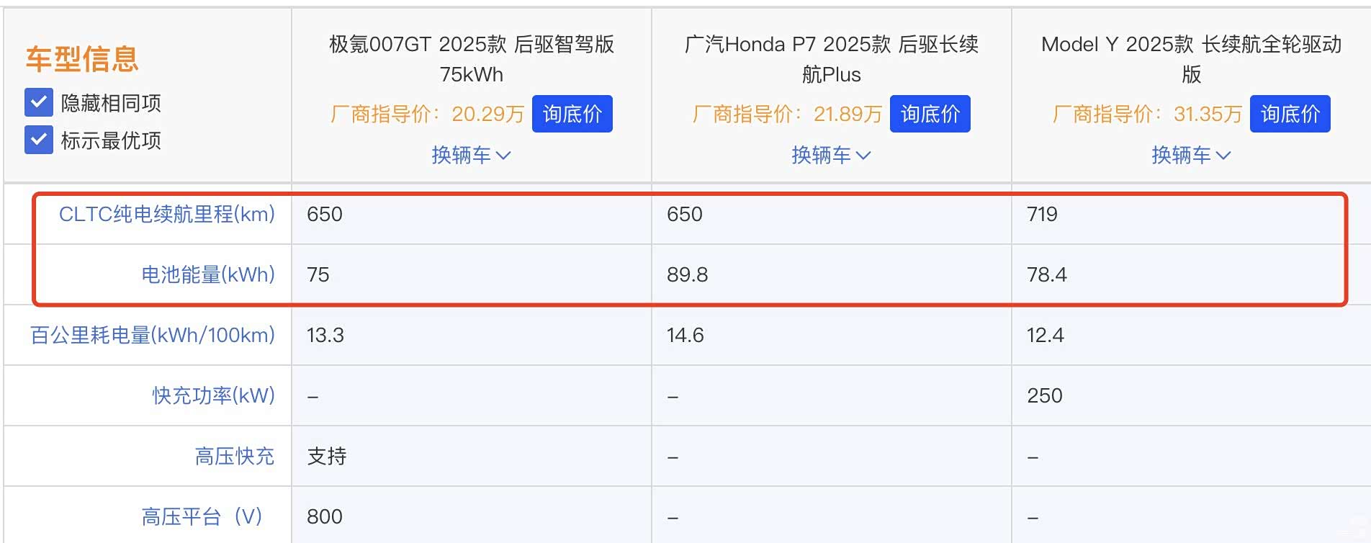Open 百公里耗电量(kWh/100km) parameter link
The height and width of the screenshot is (543, 1371).
tap(152, 335)
